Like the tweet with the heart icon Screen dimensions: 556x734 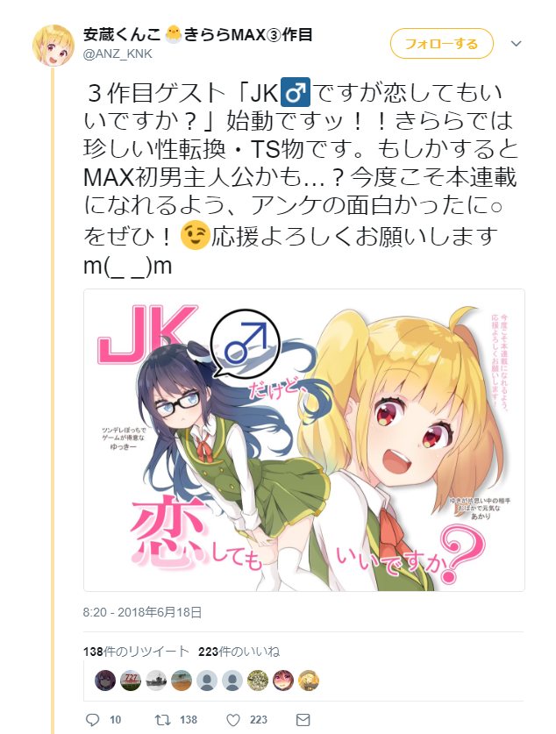tap(232, 719)
